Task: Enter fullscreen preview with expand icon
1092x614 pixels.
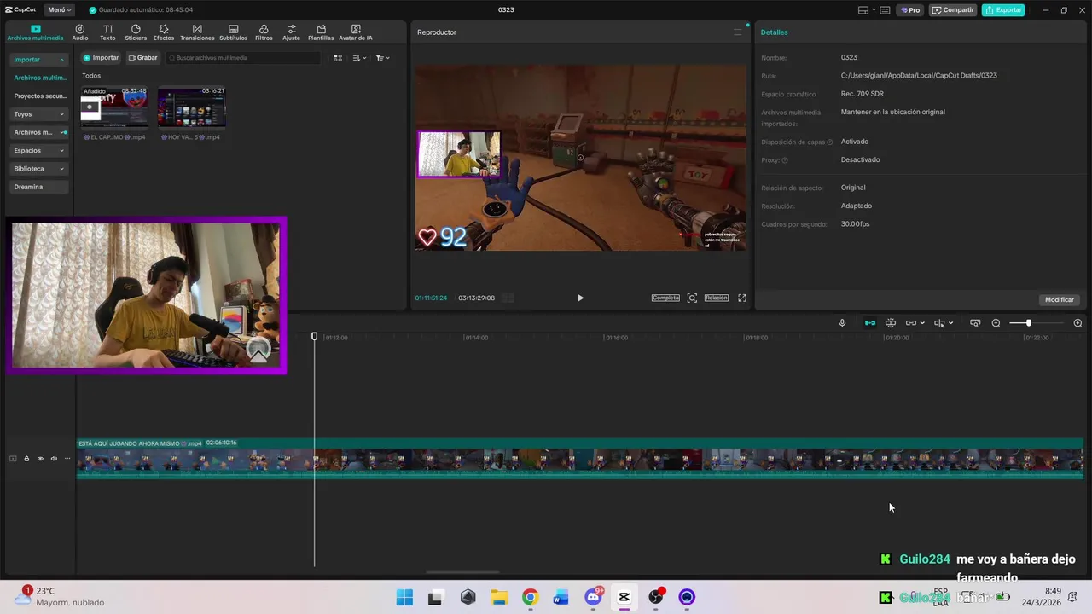Action: pyautogui.click(x=742, y=298)
